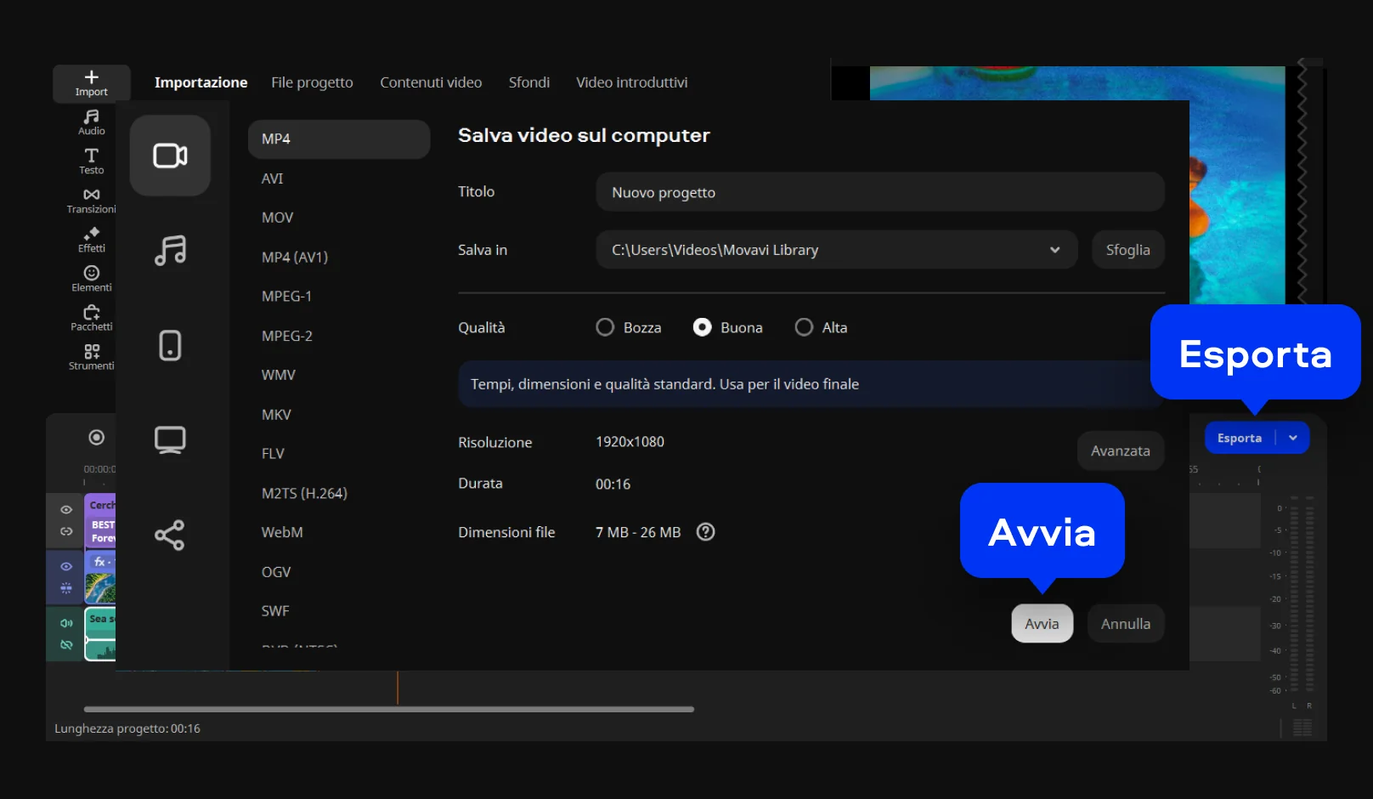Click the file size help icon
1373x799 pixels.
point(705,532)
